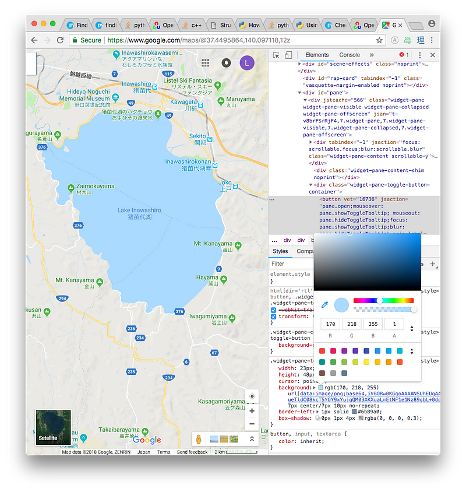This screenshot has height=492, width=466.
Task: Switch color palette with the swatch arrows
Action: click(x=412, y=351)
